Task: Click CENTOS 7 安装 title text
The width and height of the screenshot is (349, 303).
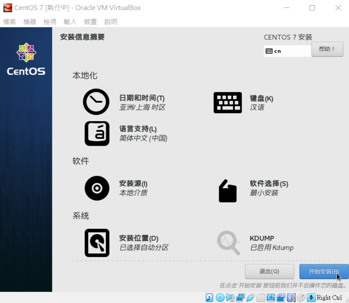Action: click(288, 37)
